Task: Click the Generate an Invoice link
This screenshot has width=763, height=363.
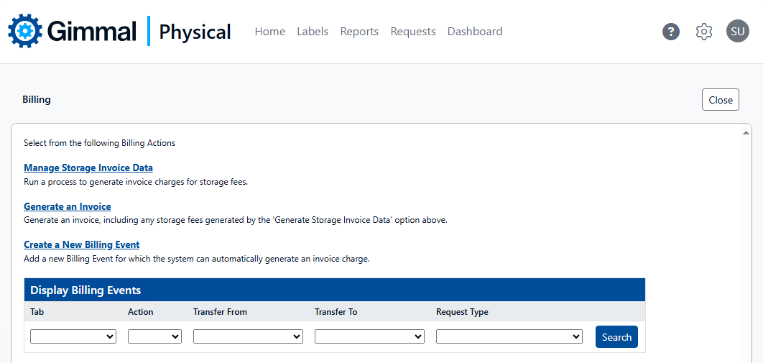Action: 68,206
